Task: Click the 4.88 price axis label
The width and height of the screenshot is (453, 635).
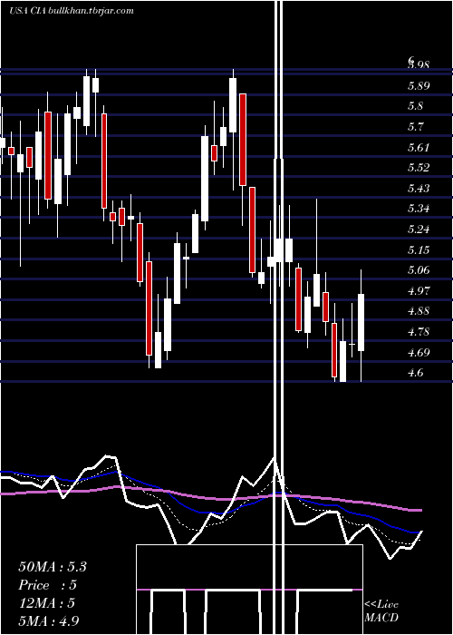Action: [x=419, y=311]
